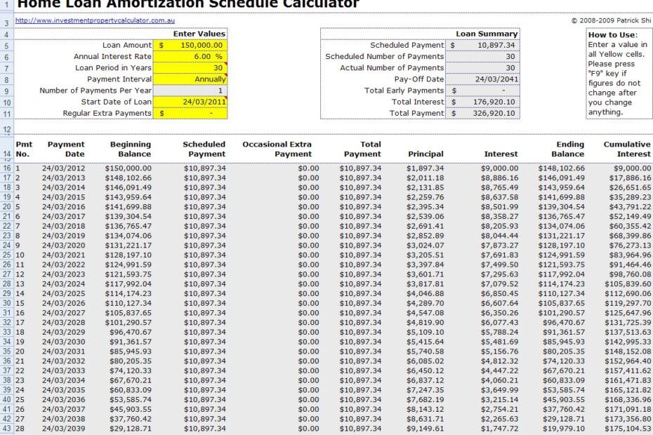Click the Annual Interest Rate 6.00 % cell
The width and height of the screenshot is (653, 435).
[x=190, y=56]
